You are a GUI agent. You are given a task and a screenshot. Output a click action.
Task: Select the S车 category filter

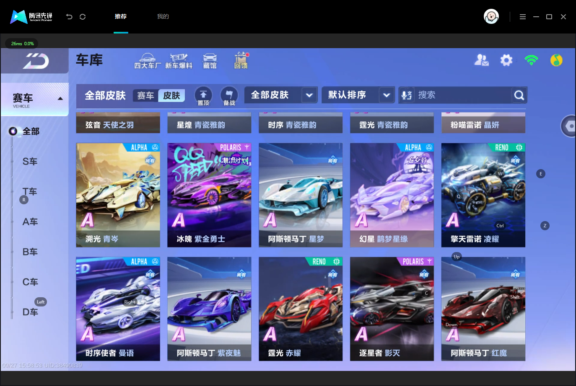click(30, 162)
